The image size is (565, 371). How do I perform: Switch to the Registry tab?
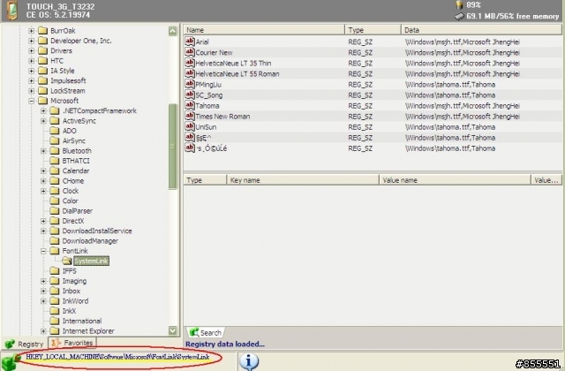(x=25, y=344)
